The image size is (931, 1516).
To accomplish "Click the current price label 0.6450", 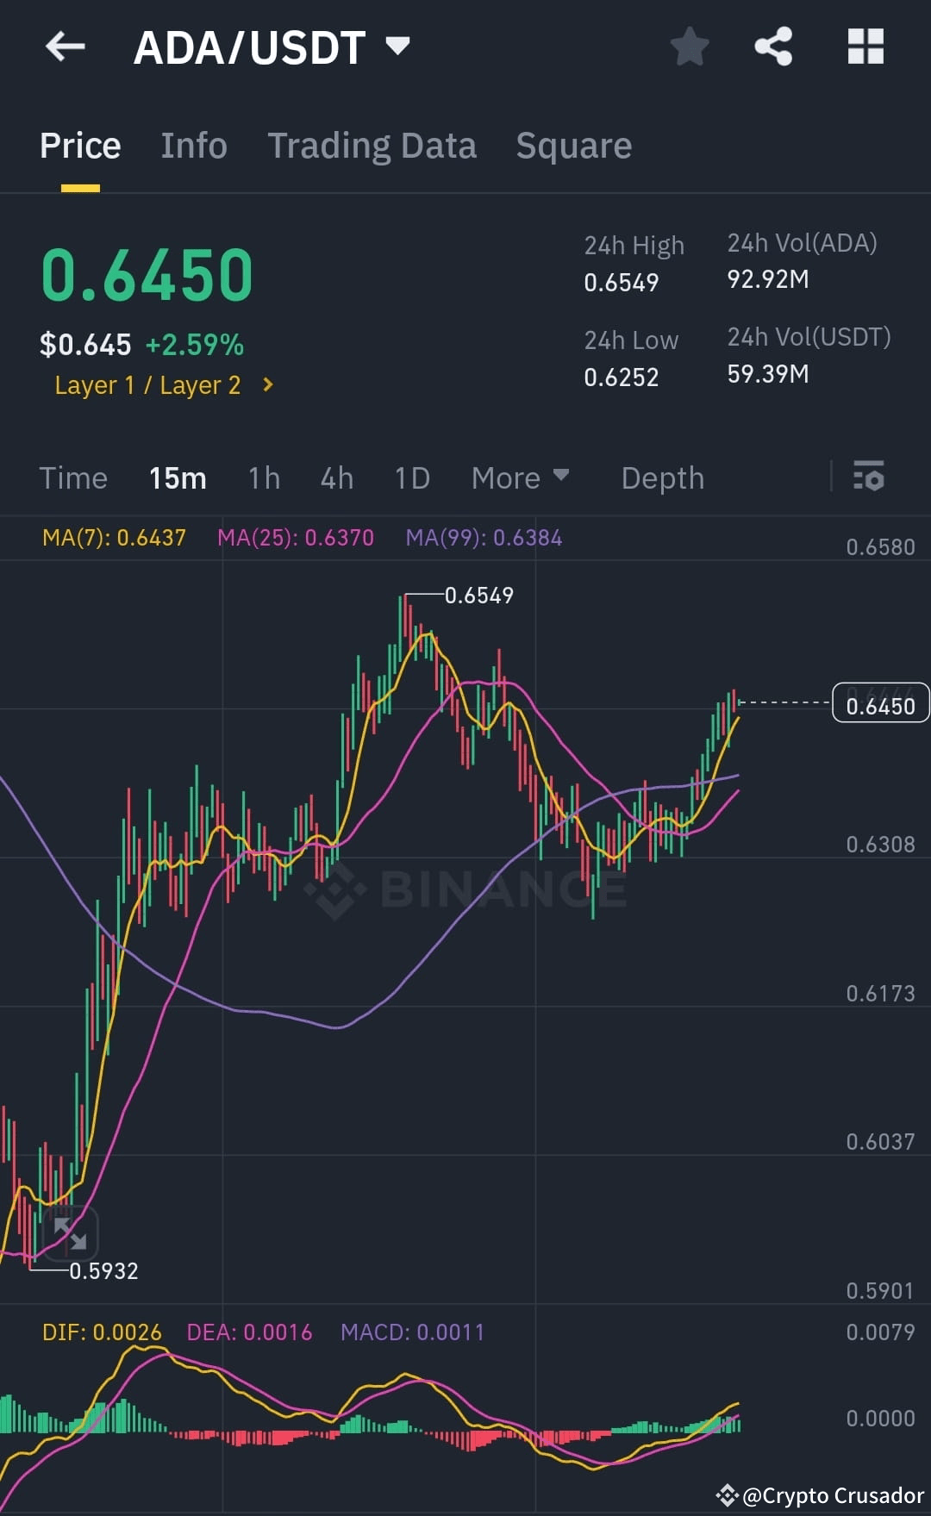I will [x=880, y=703].
